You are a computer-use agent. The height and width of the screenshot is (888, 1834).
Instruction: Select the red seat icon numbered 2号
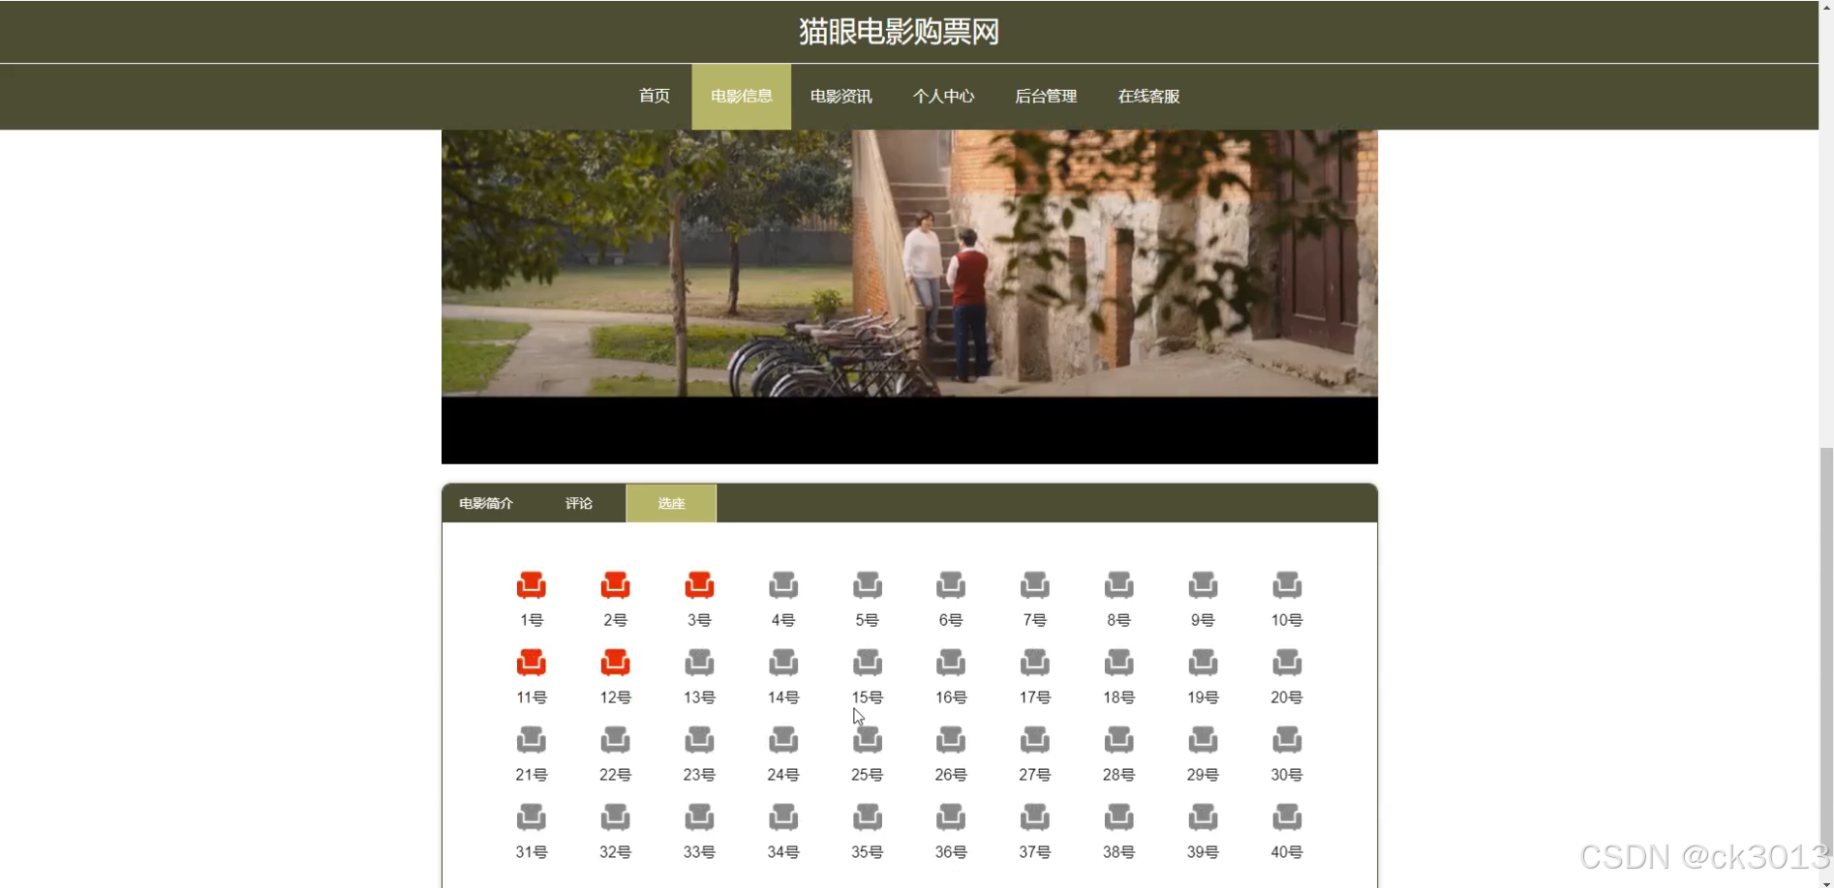(615, 585)
